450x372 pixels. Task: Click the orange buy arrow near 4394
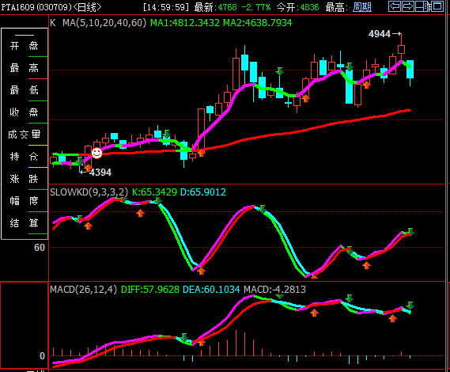click(88, 168)
